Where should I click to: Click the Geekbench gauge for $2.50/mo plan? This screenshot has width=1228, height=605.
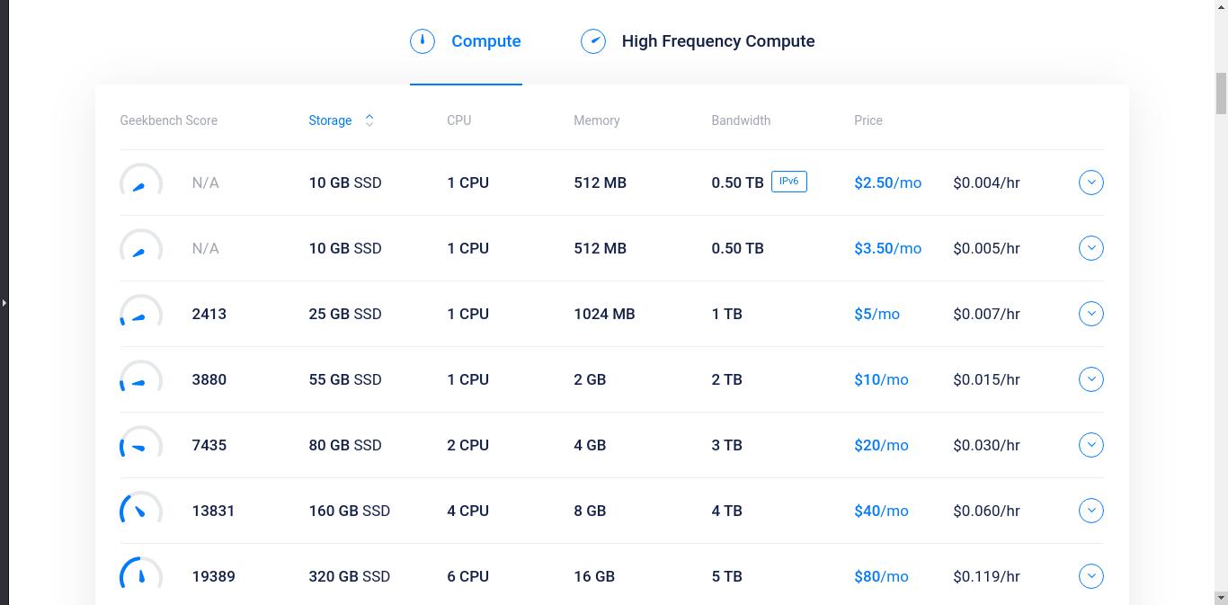[x=141, y=181]
